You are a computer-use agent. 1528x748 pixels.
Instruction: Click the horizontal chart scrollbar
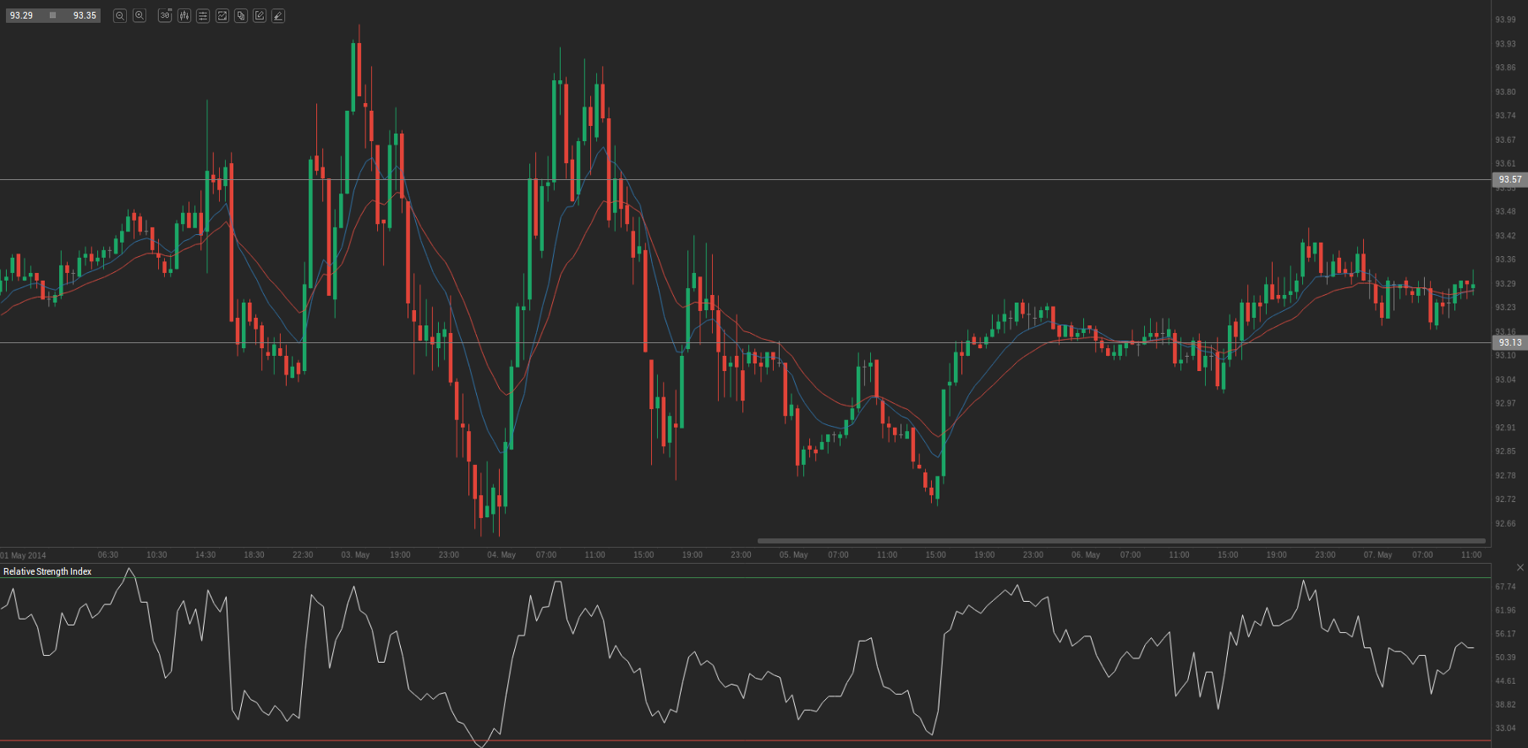1120,541
